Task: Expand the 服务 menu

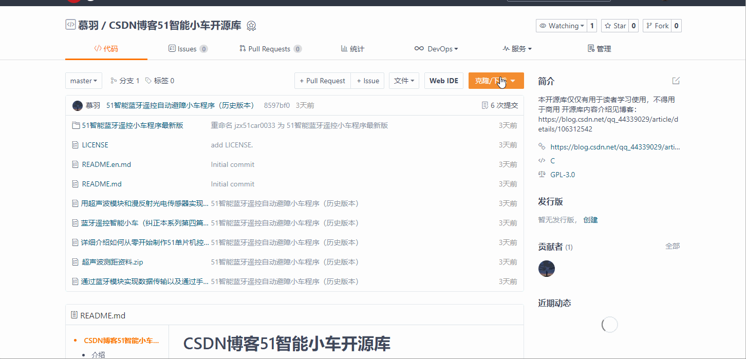Action: click(x=517, y=49)
